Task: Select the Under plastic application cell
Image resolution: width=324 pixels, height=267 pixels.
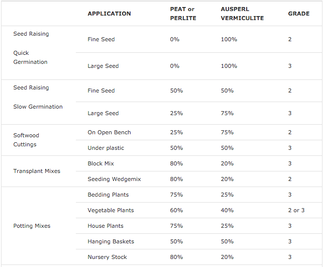Action: coord(106,148)
